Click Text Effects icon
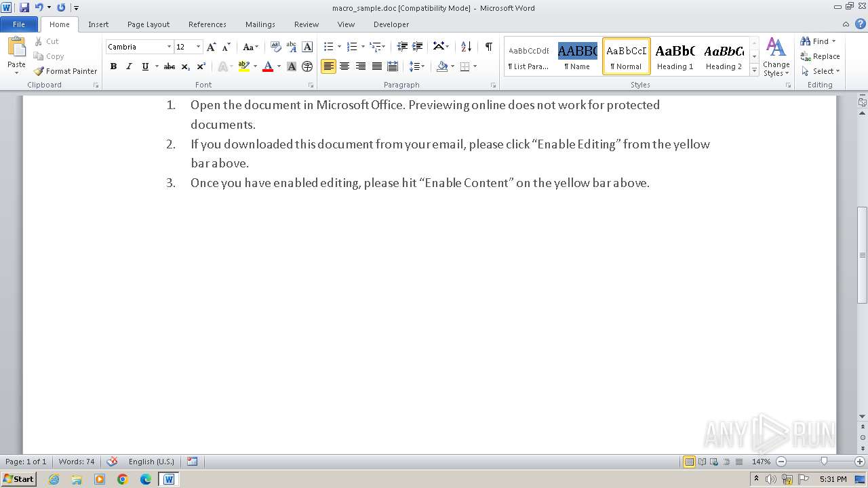Viewport: 868px width, 488px height. coord(223,66)
